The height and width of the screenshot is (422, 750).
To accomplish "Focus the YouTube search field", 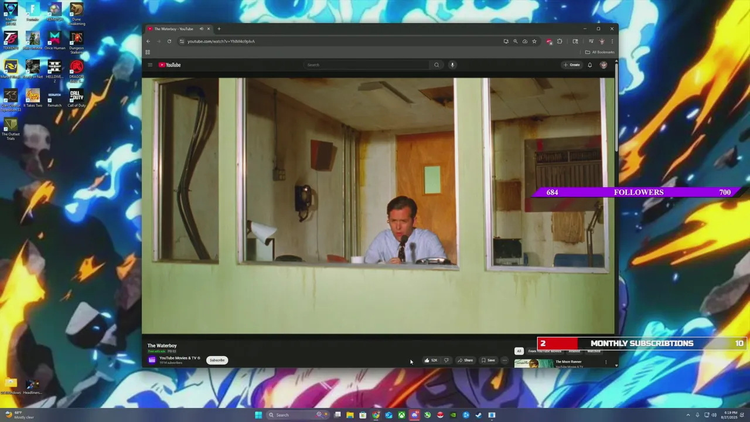I will point(368,65).
